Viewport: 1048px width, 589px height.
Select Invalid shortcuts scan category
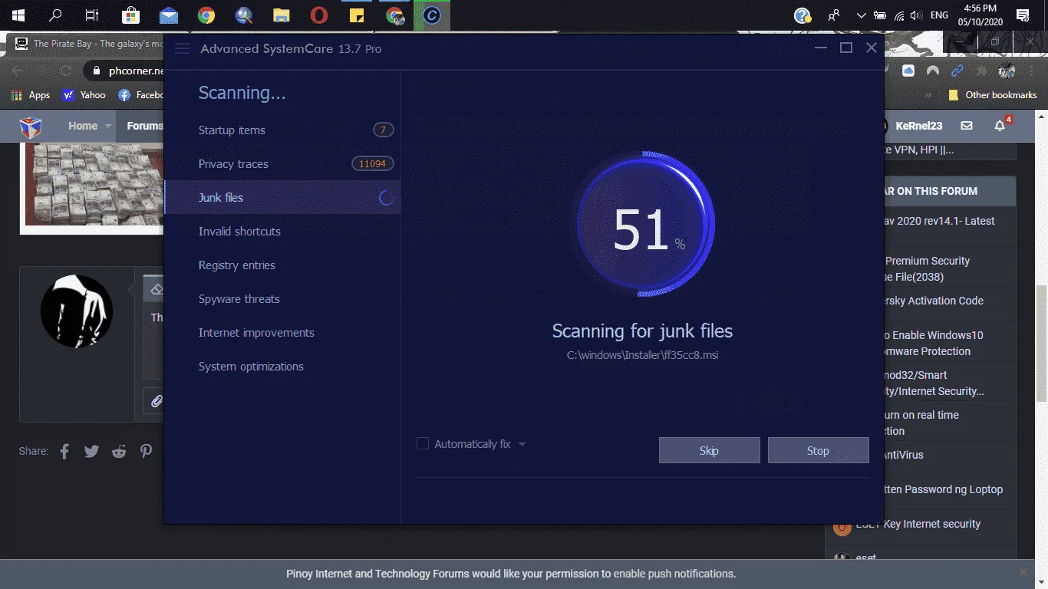[282, 232]
